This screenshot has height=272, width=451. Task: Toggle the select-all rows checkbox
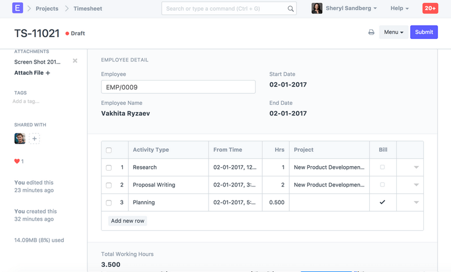[109, 150]
